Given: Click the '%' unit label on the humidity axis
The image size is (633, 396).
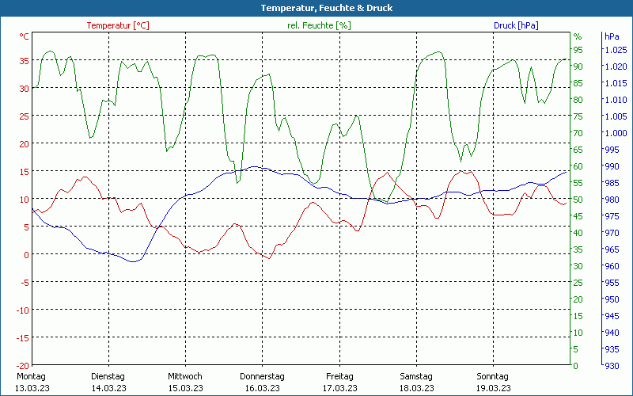Looking at the screenshot, I should coord(578,36).
